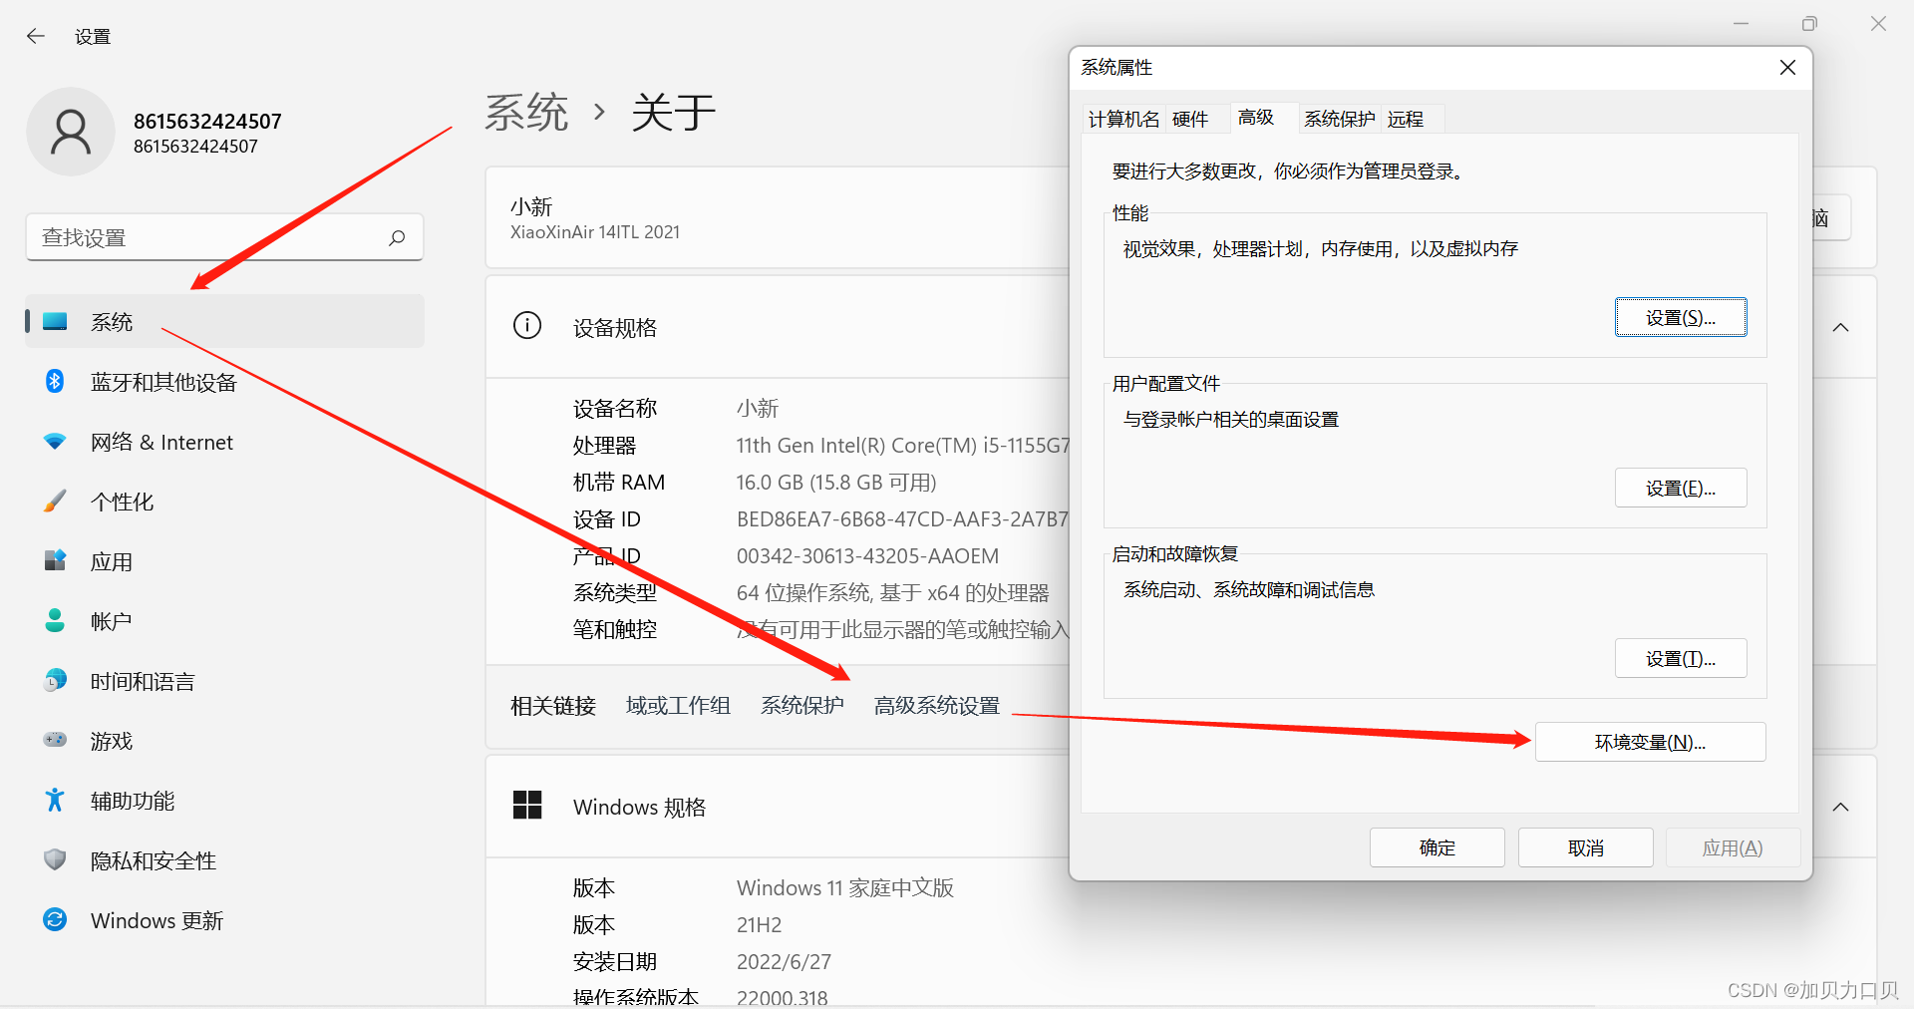The height and width of the screenshot is (1009, 1914).
Task: Open the 系统保护 related link
Action: pos(802,706)
